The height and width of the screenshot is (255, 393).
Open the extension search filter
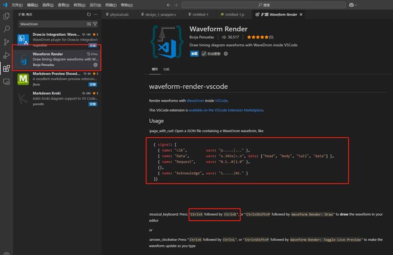pyautogui.click(x=95, y=24)
